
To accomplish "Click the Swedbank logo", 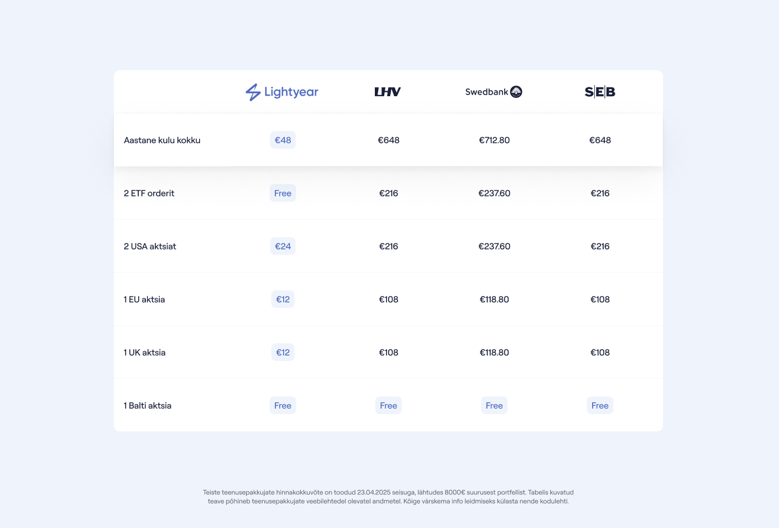I will pos(494,92).
